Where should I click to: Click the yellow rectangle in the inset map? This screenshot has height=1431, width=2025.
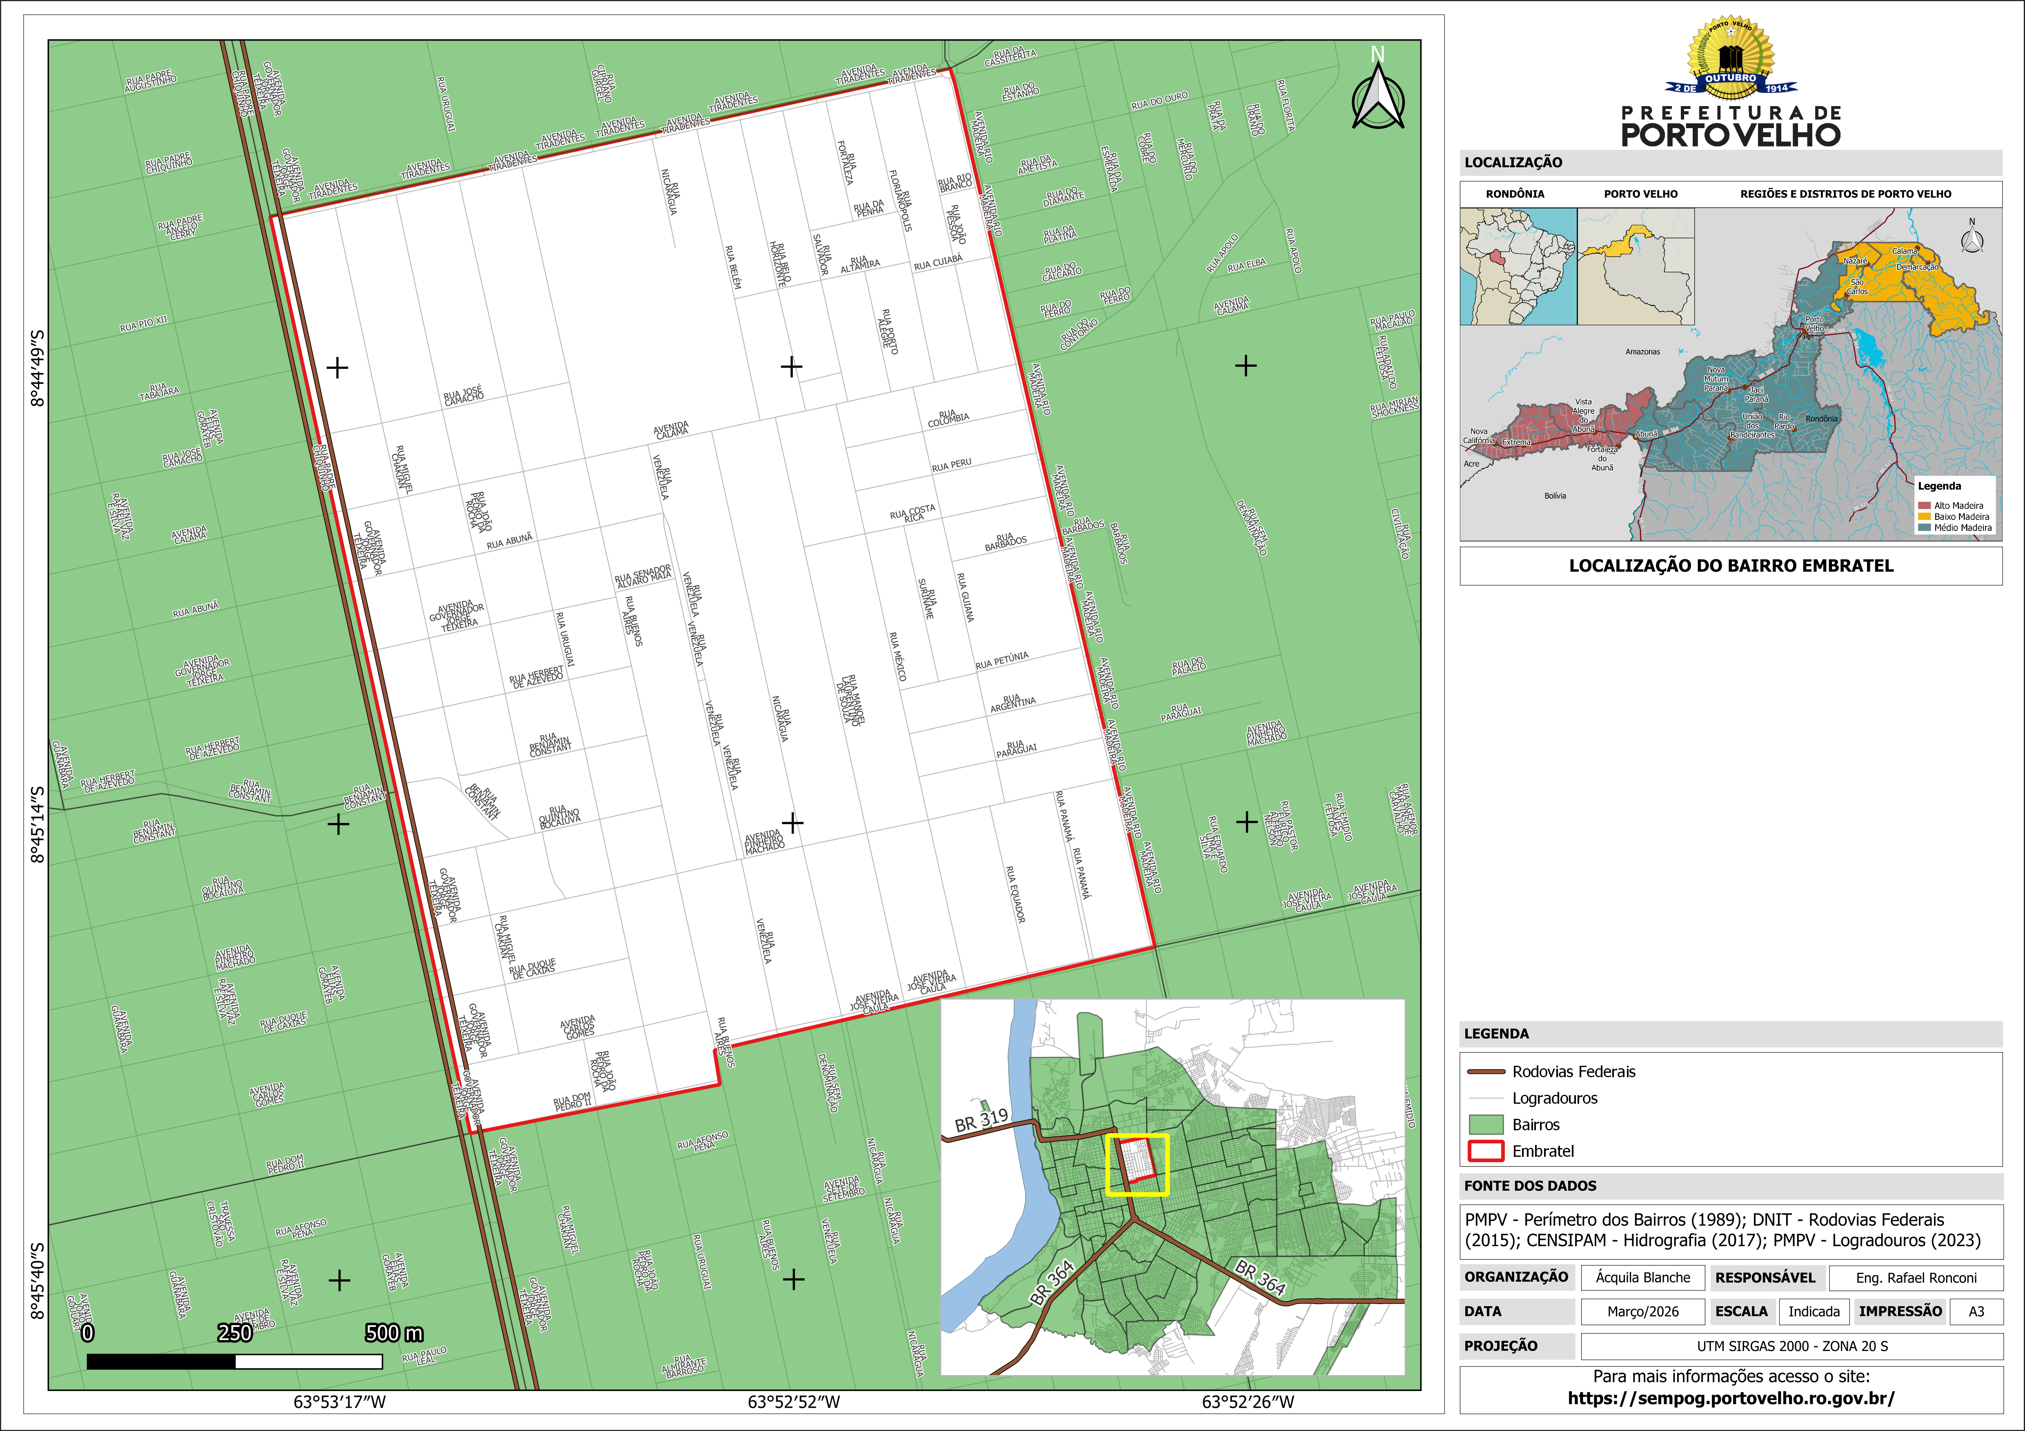[1137, 1164]
